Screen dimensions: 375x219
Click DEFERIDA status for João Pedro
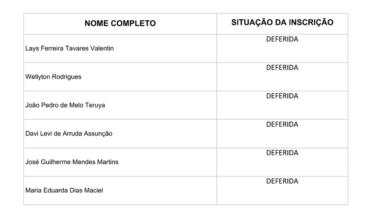(282, 96)
